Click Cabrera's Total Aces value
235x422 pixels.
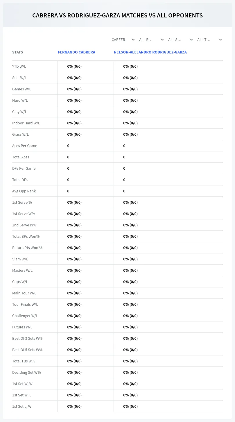[68, 157]
